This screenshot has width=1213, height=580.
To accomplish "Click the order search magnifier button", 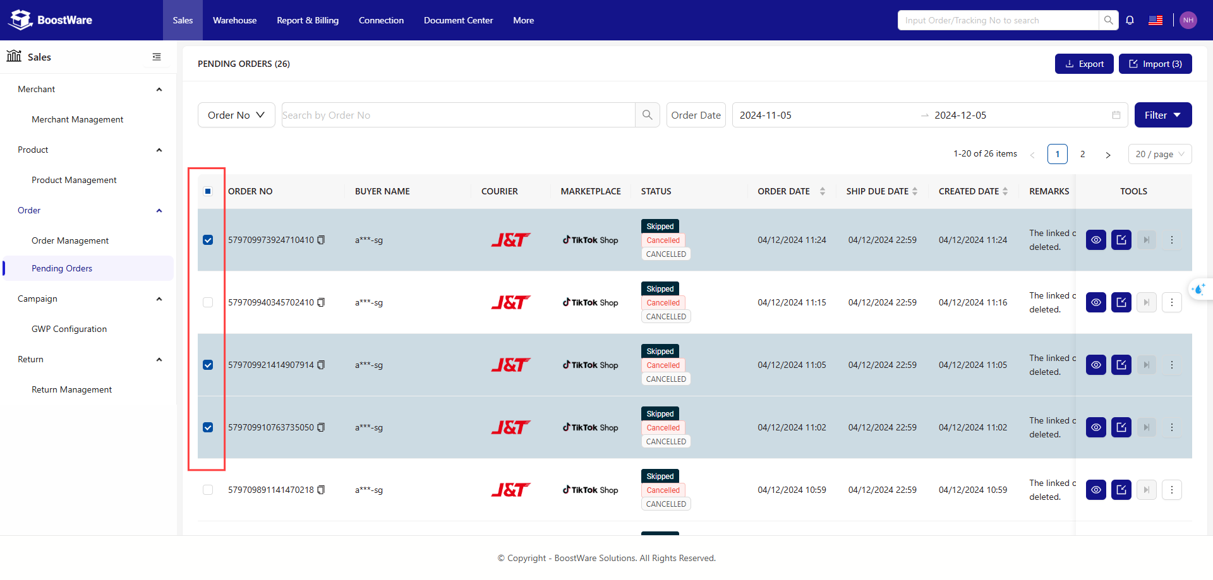I will (647, 115).
